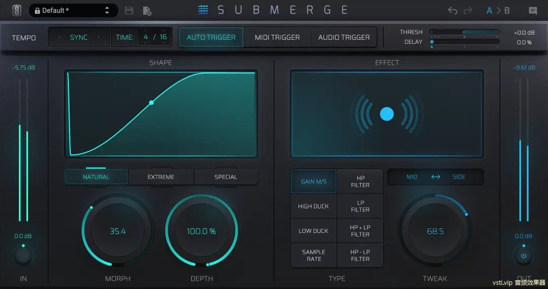Screen dimensions: 548x289
Task: Select the SPECIAL shape category
Action: click(x=226, y=177)
